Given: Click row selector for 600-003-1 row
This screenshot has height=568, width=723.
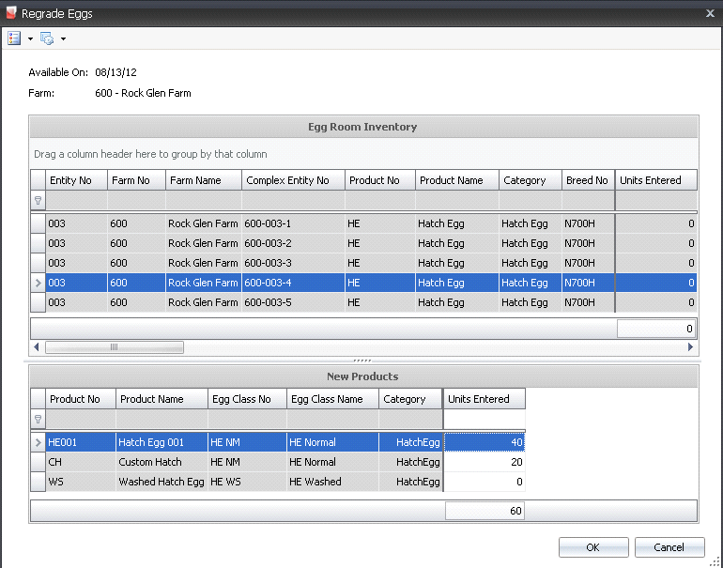Looking at the screenshot, I should click(38, 223).
